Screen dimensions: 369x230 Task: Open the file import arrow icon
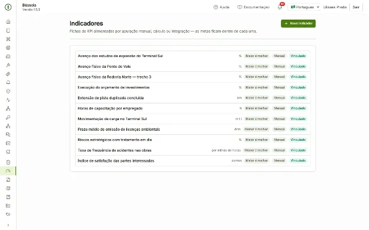tap(8, 179)
